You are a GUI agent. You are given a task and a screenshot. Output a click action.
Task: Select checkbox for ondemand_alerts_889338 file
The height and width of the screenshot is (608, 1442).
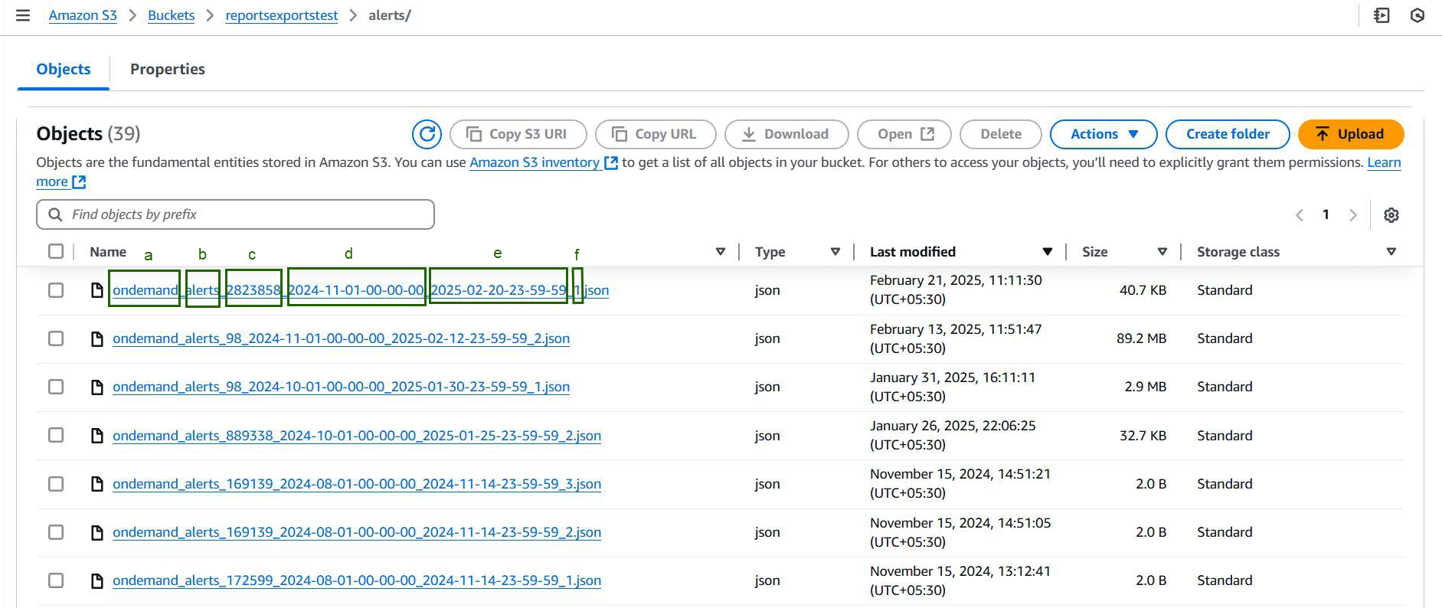click(56, 435)
